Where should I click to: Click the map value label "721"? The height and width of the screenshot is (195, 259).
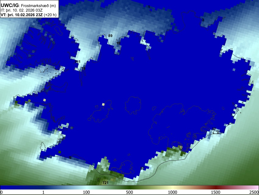(105, 183)
